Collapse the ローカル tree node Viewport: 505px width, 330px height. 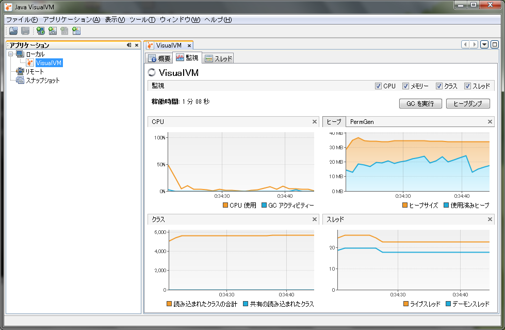point(11,54)
